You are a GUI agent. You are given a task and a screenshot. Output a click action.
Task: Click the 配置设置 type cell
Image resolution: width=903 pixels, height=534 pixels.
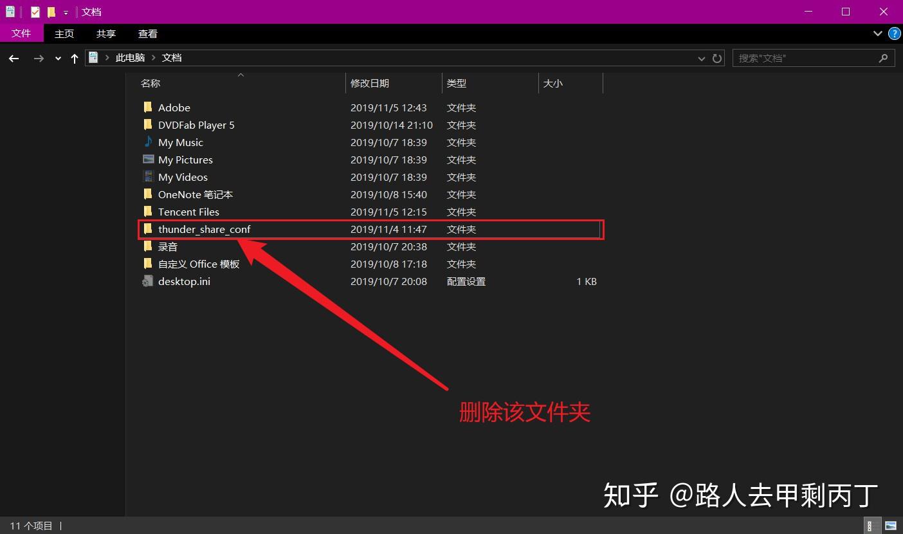pos(466,281)
